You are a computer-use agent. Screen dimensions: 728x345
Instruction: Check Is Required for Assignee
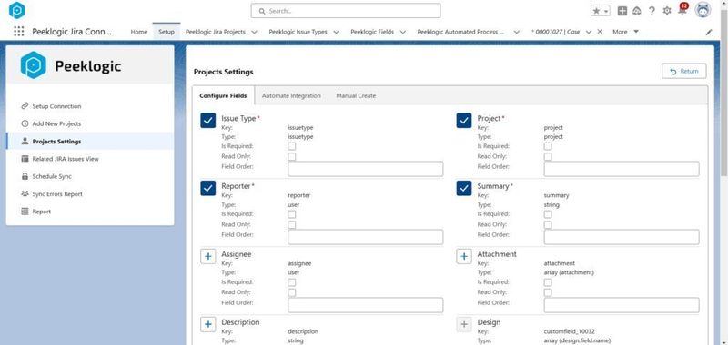(291, 282)
